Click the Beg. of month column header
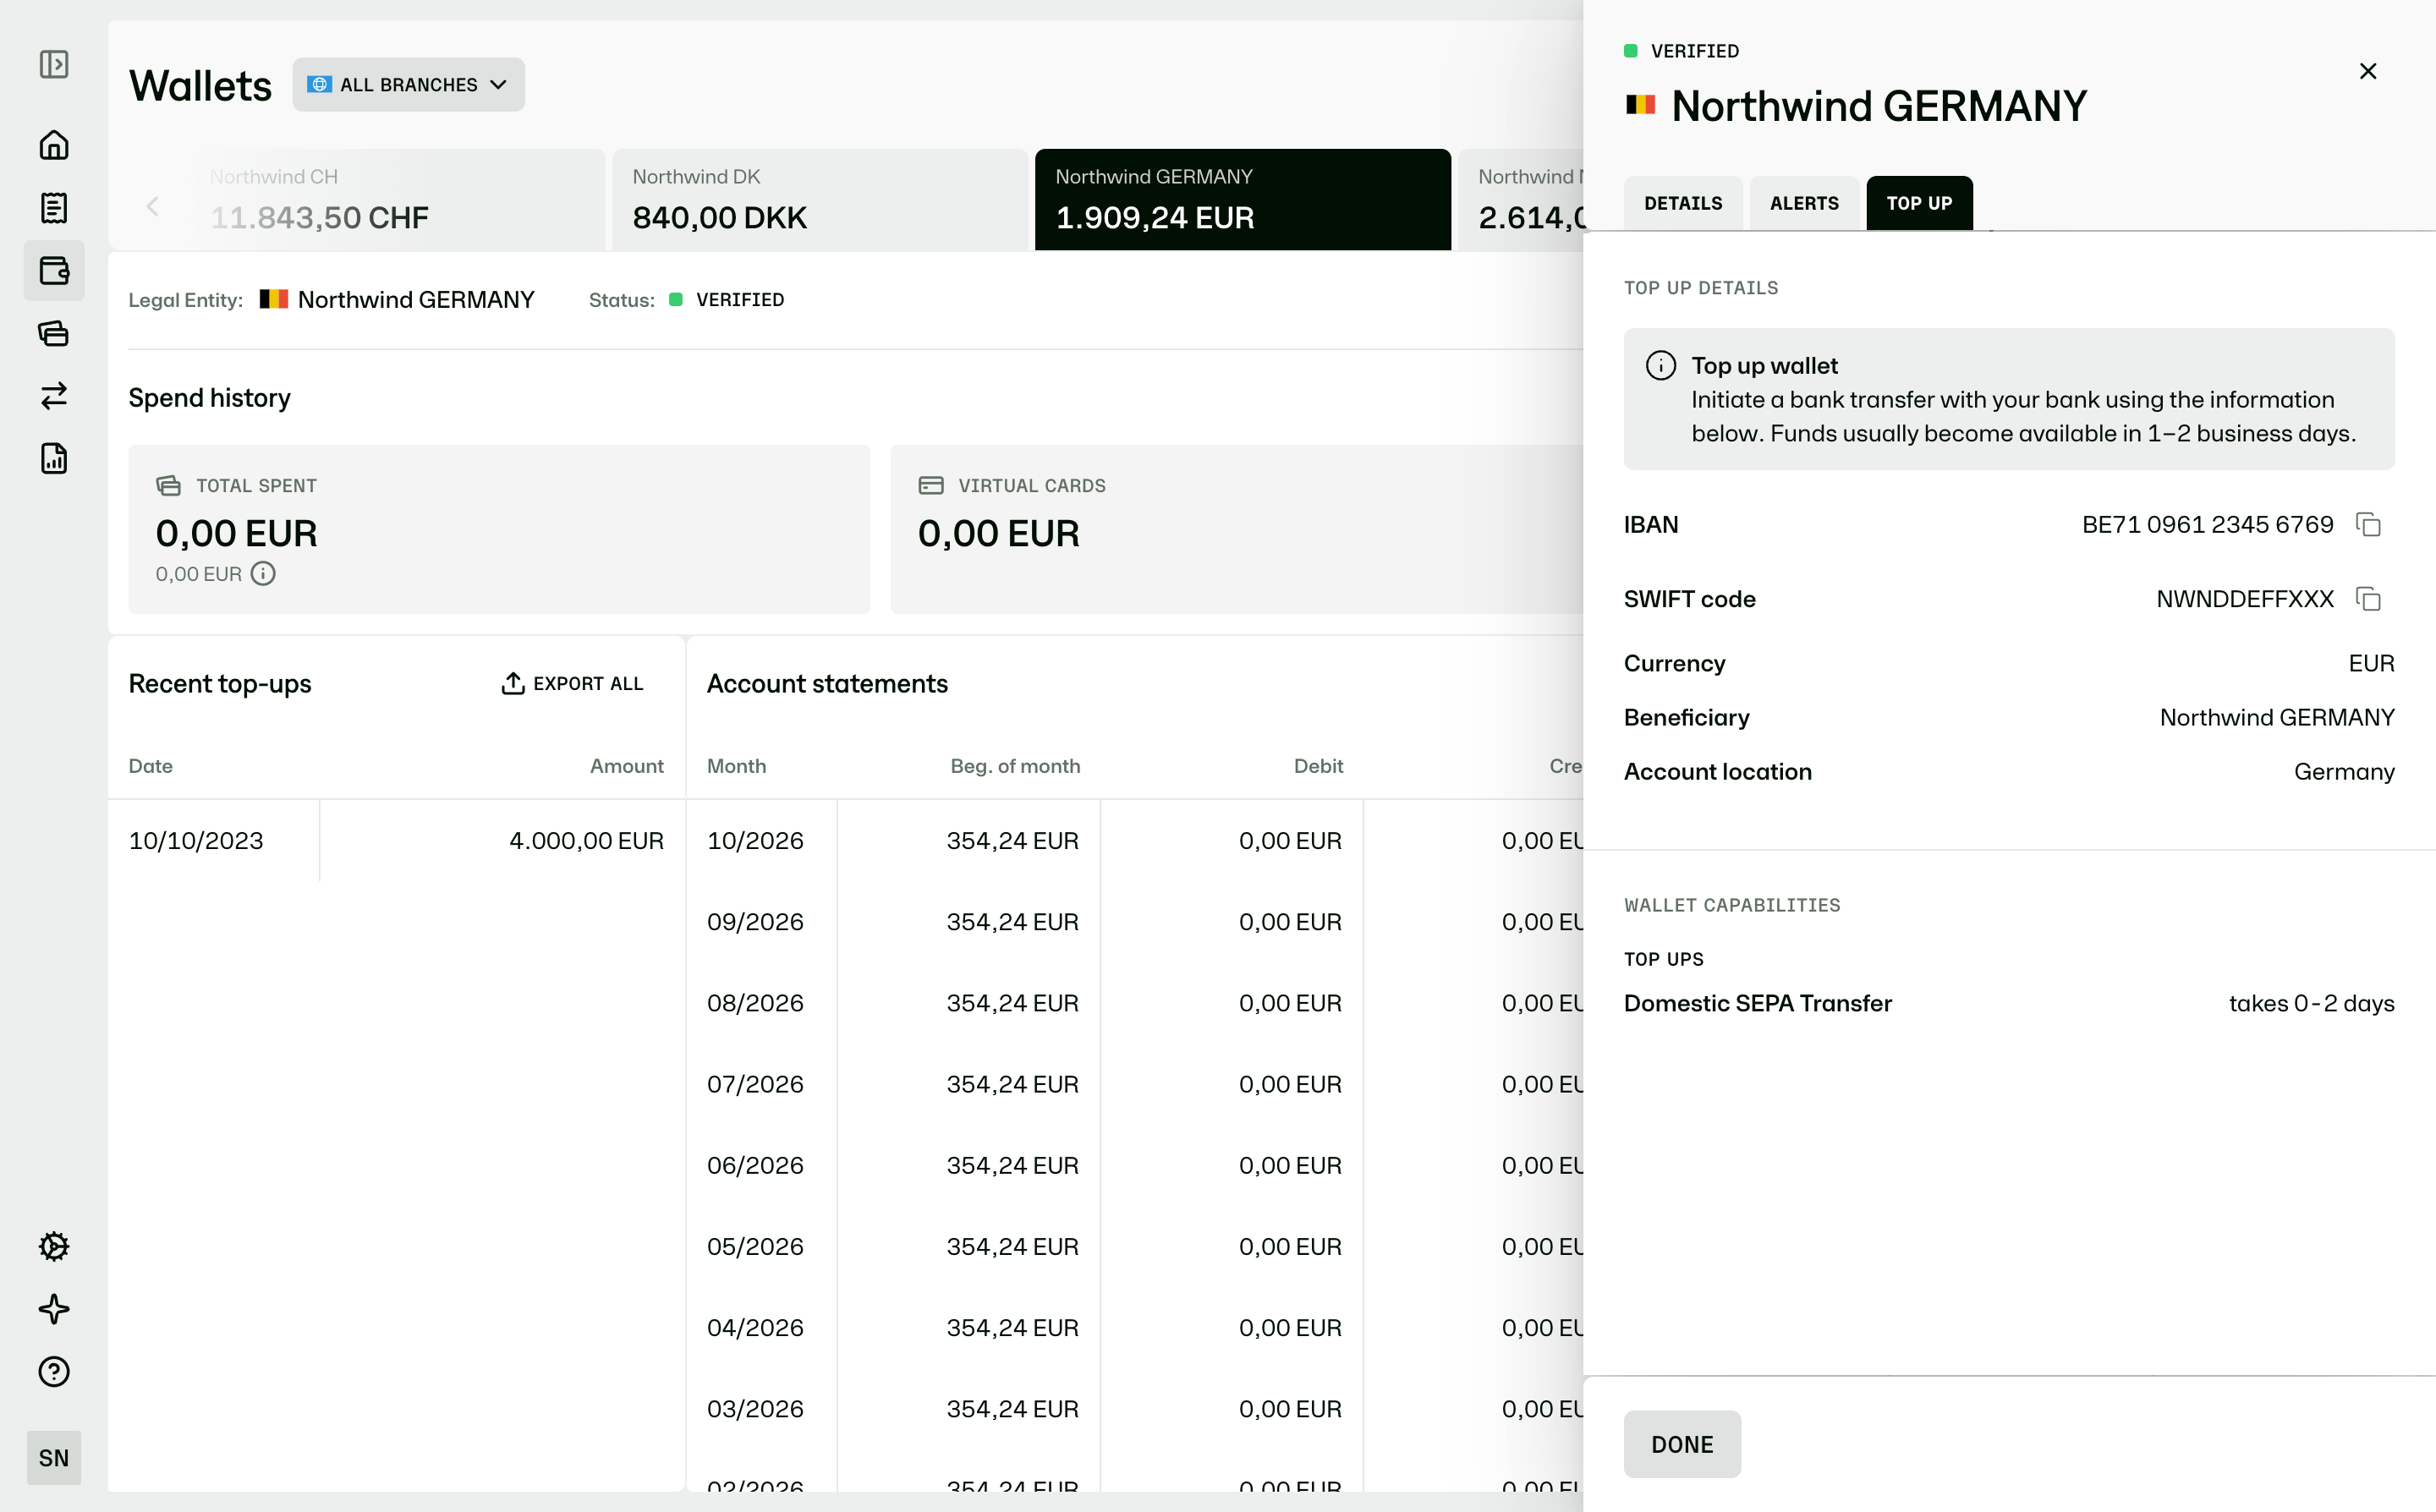Viewport: 2436px width, 1512px height. pyautogui.click(x=1015, y=766)
